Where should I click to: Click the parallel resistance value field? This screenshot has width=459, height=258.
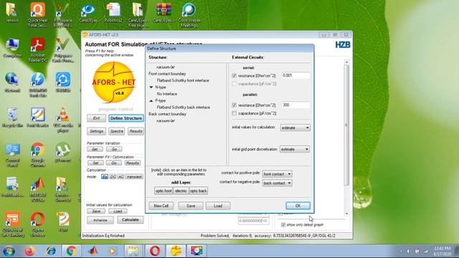295,105
